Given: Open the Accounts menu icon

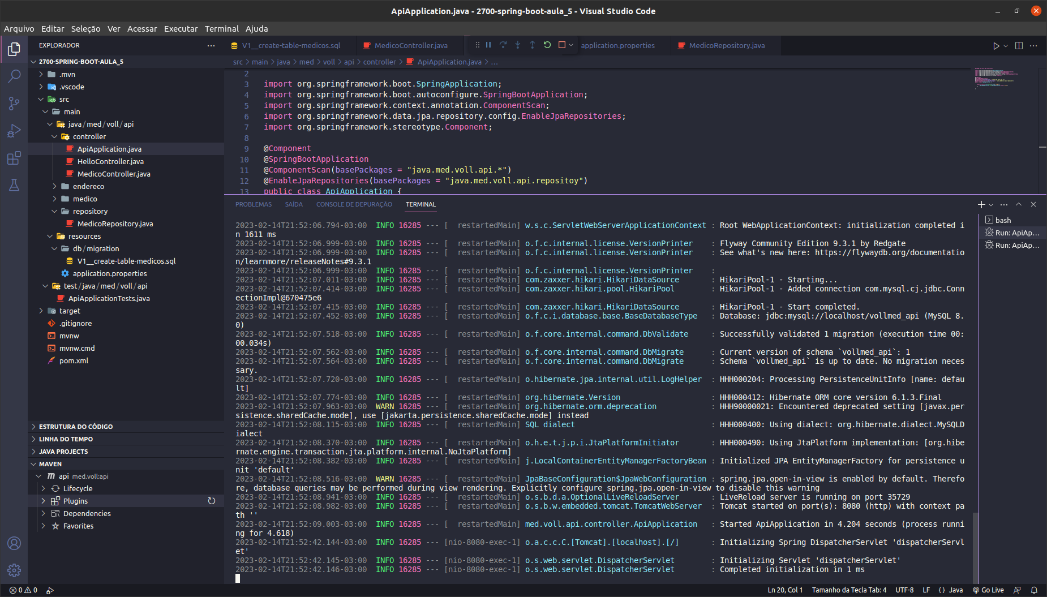Looking at the screenshot, I should tap(14, 543).
